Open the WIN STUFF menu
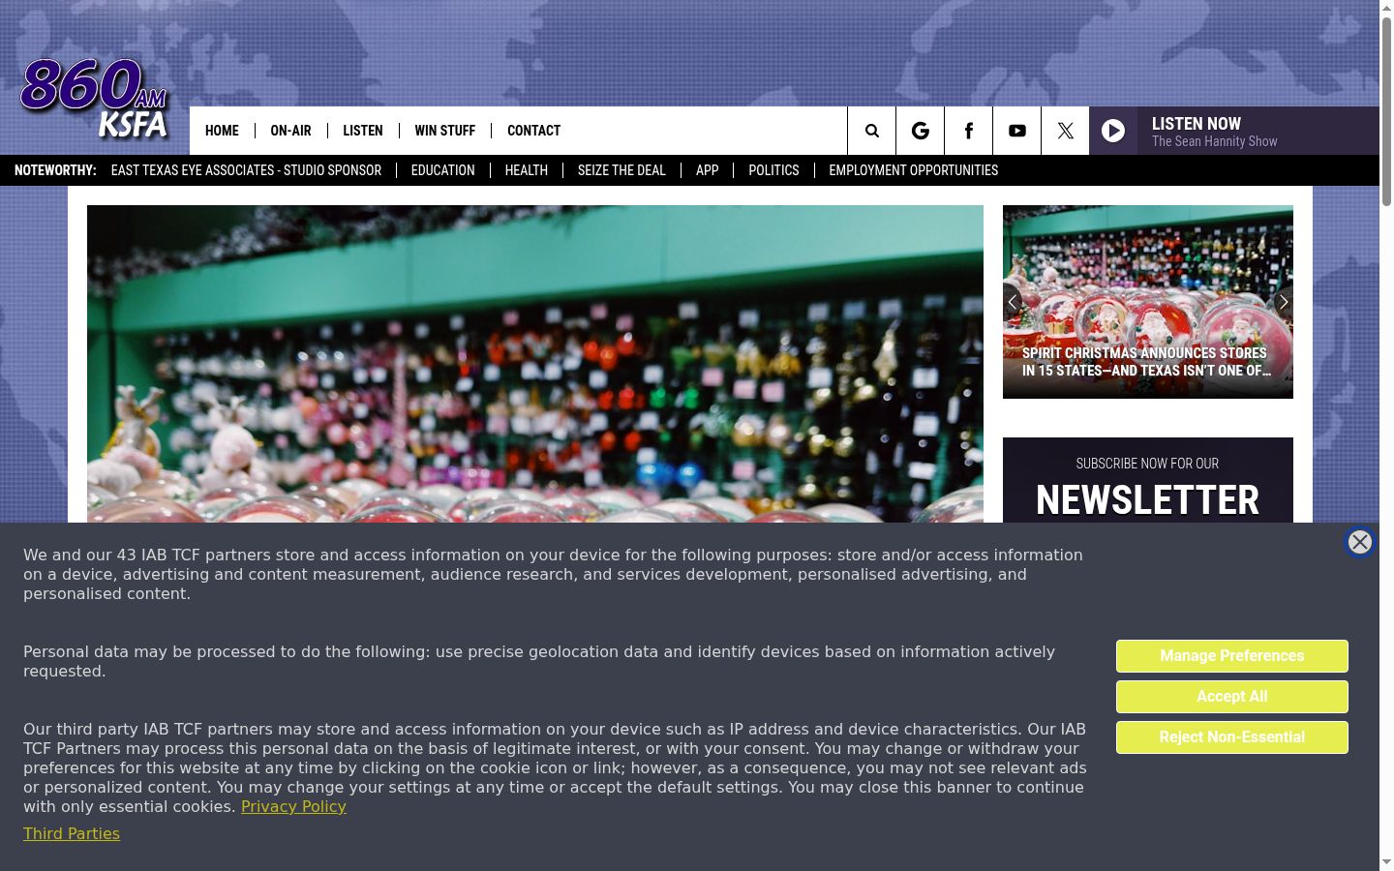1394x871 pixels. 444,131
